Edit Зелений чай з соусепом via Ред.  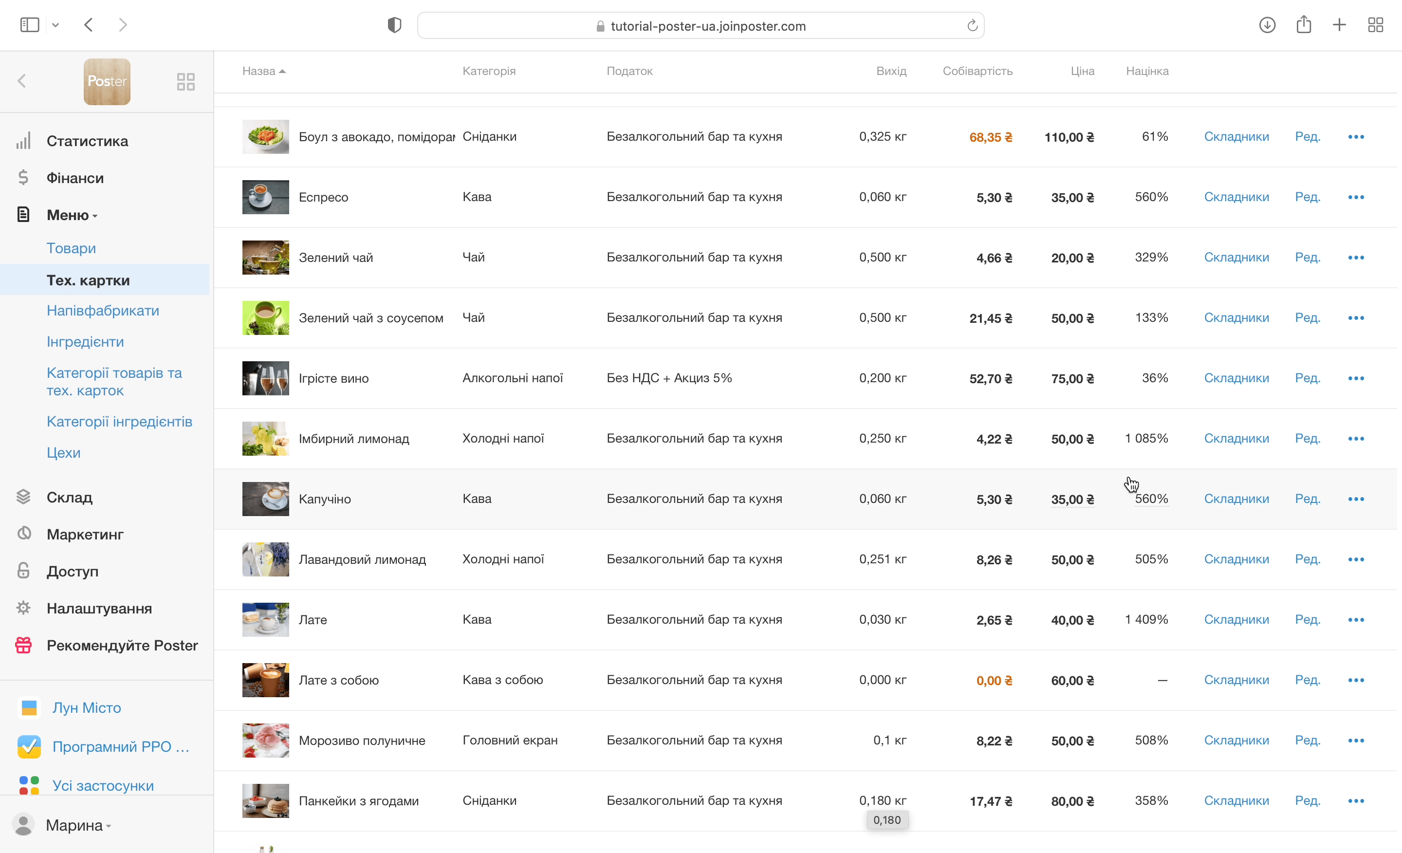[x=1308, y=317]
